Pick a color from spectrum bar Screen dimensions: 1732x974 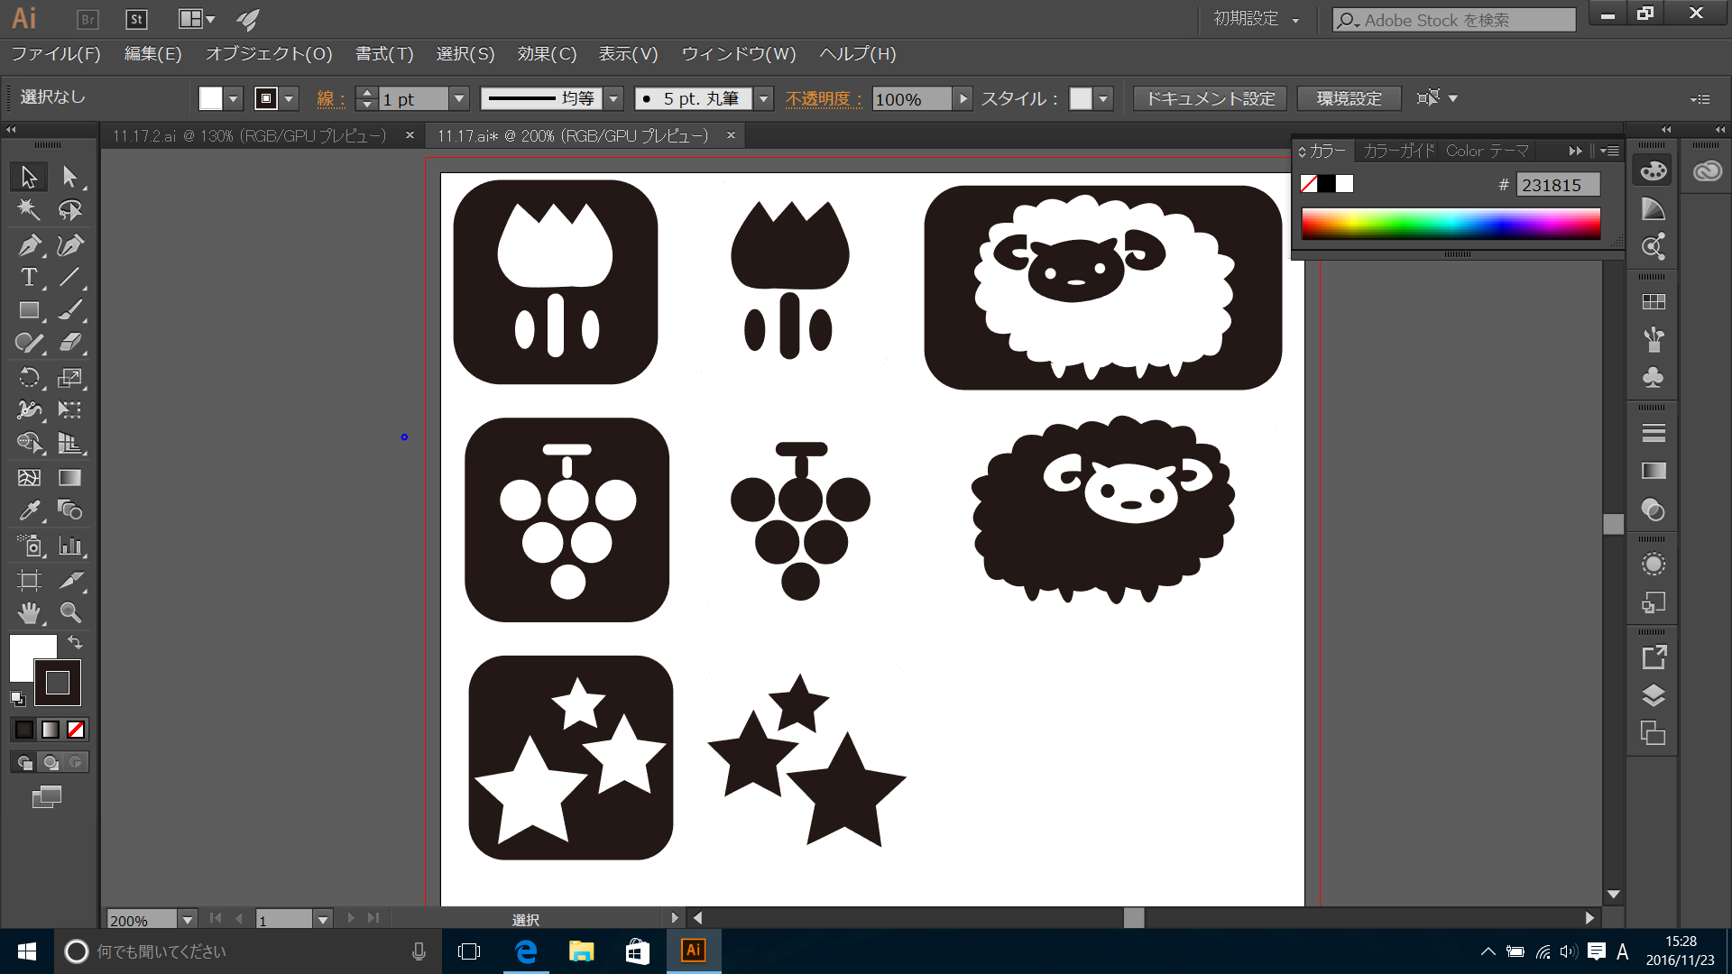(1451, 224)
